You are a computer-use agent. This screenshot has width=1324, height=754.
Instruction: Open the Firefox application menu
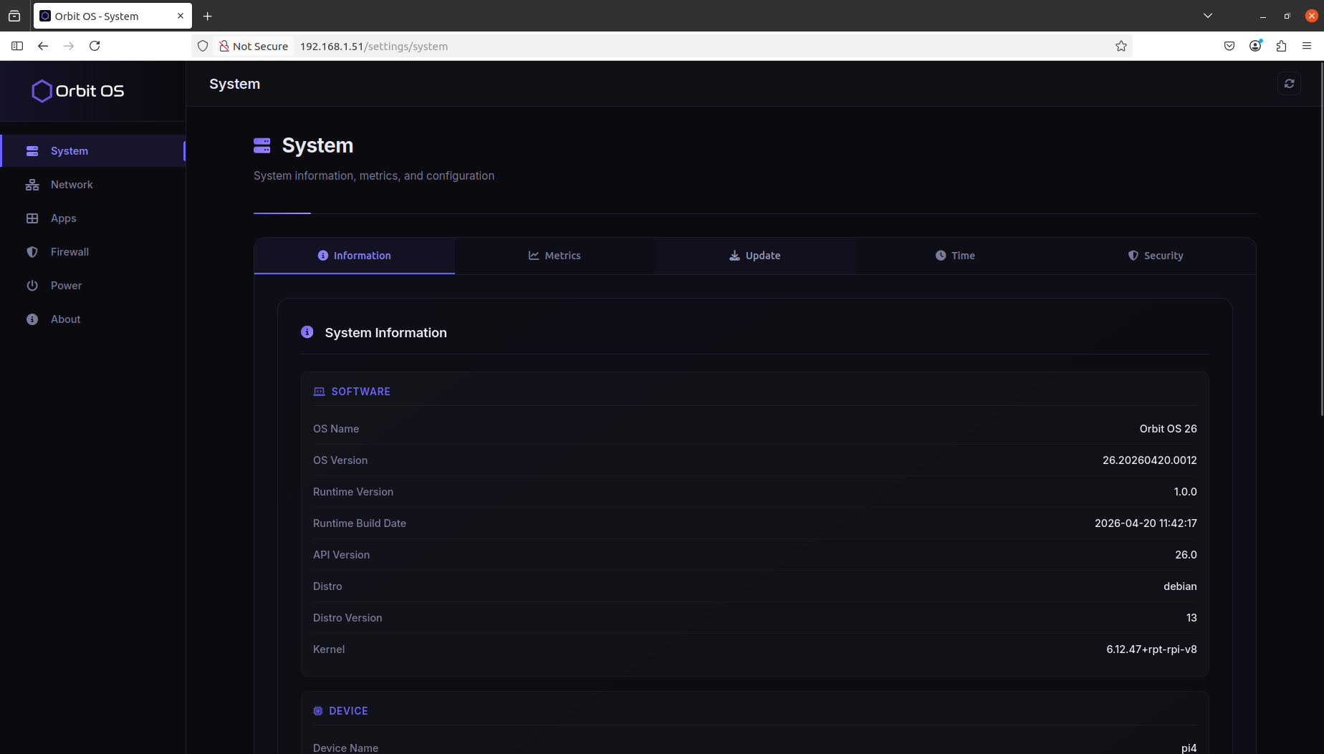[x=1308, y=45]
